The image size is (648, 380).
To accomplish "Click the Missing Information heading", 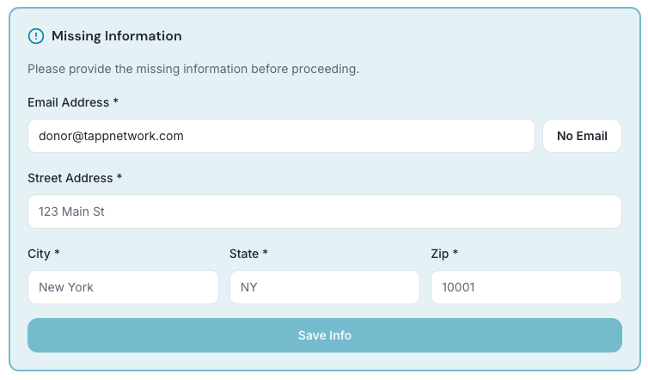I will click(116, 36).
